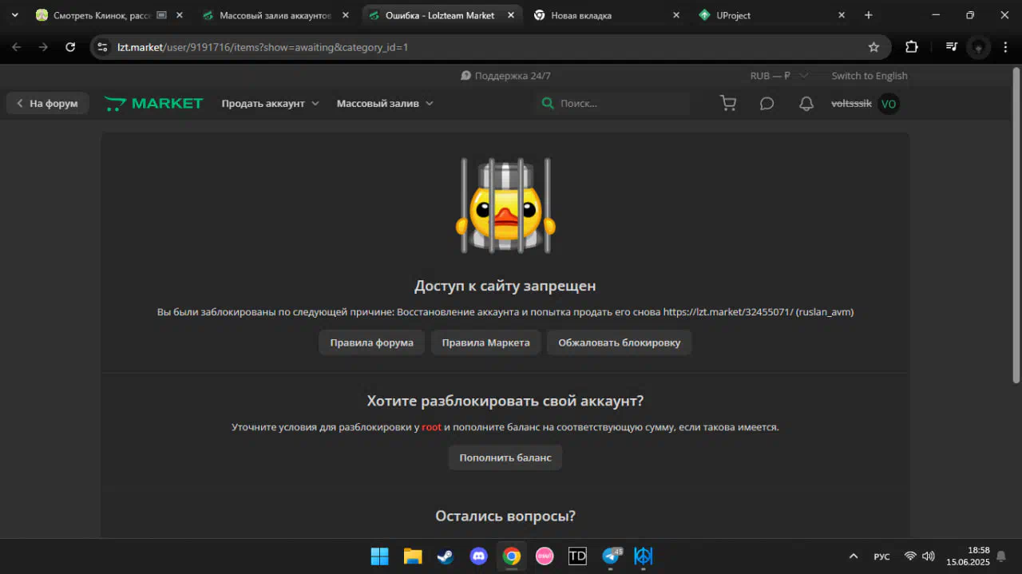Image resolution: width=1022 pixels, height=574 pixels.
Task: Reload the page
Action: coord(70,47)
